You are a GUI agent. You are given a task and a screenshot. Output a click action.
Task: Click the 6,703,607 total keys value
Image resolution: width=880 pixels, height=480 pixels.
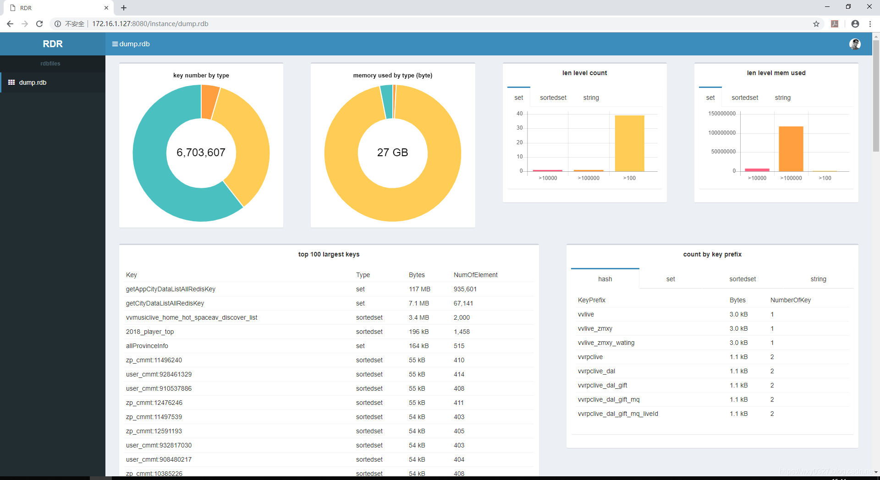coord(201,153)
